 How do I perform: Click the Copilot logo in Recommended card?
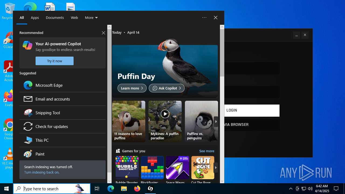27,45
